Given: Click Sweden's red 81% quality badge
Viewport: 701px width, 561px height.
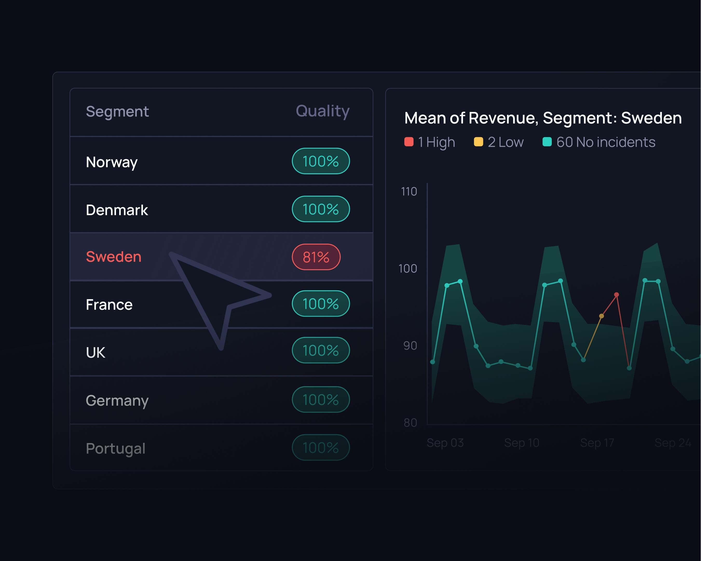Looking at the screenshot, I should pyautogui.click(x=316, y=257).
